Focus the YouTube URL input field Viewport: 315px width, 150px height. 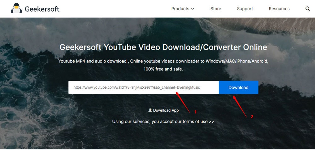click(x=143, y=87)
